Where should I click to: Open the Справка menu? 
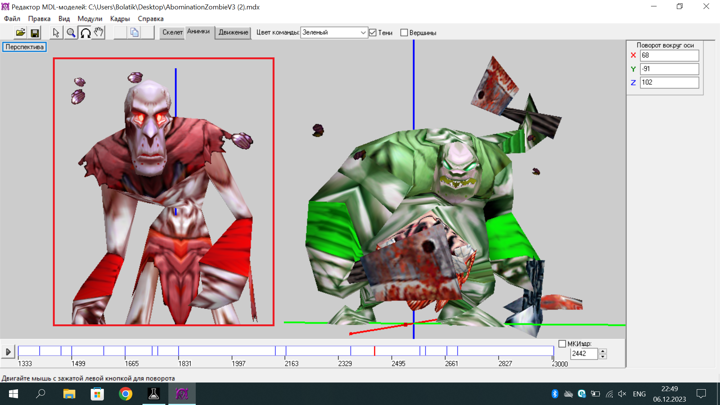[151, 19]
